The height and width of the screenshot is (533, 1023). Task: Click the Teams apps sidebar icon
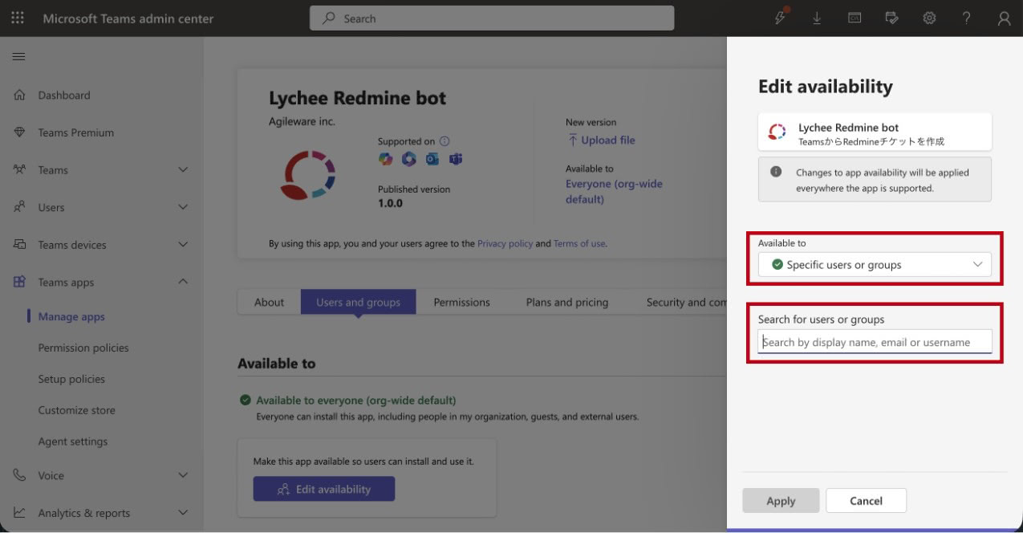tap(19, 282)
